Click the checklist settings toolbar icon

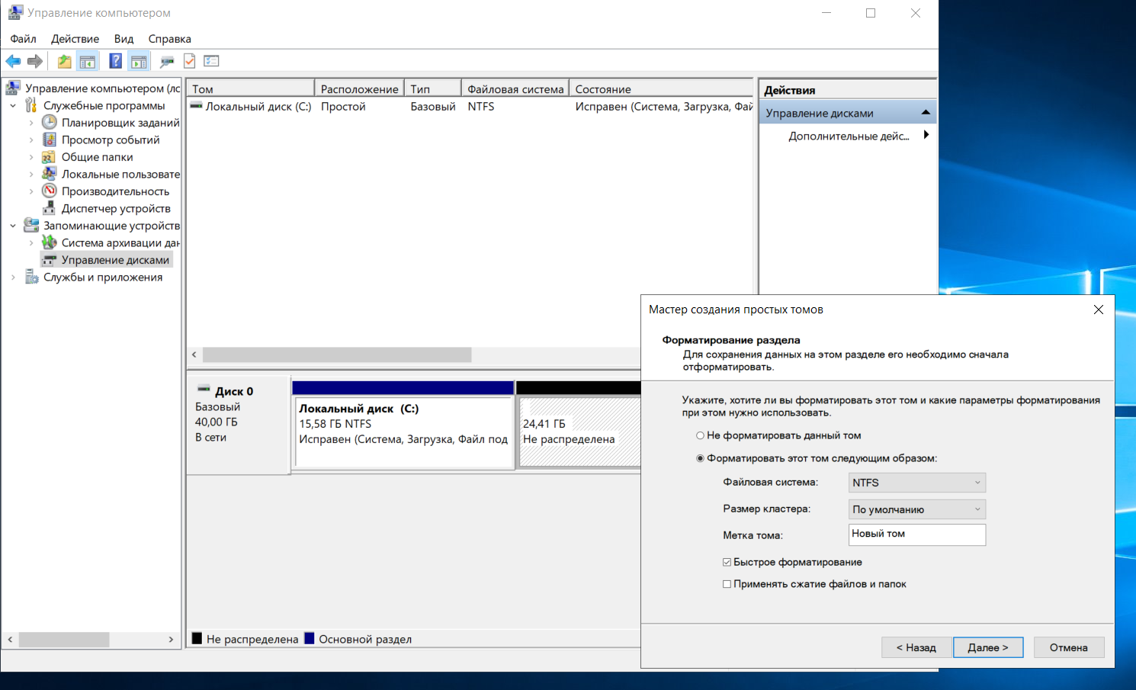(x=212, y=61)
